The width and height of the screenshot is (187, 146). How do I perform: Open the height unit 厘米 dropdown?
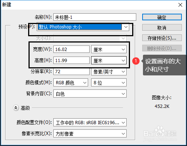click(109, 60)
